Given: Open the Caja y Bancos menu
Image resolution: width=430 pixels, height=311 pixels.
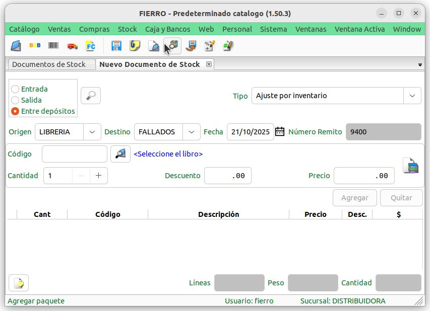Looking at the screenshot, I should [167, 29].
